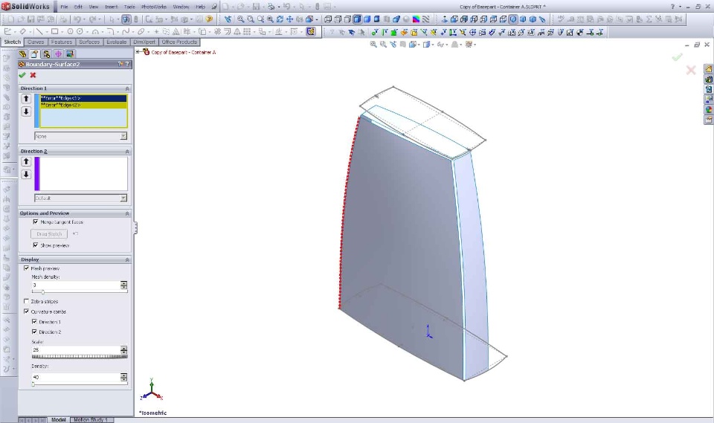
Task: Select the Spline sketch tool
Action: pyautogui.click(x=126, y=32)
